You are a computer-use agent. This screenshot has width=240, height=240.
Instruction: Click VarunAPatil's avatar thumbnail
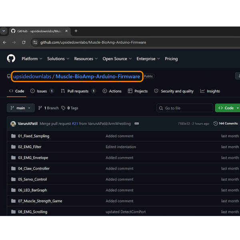tap(13, 124)
